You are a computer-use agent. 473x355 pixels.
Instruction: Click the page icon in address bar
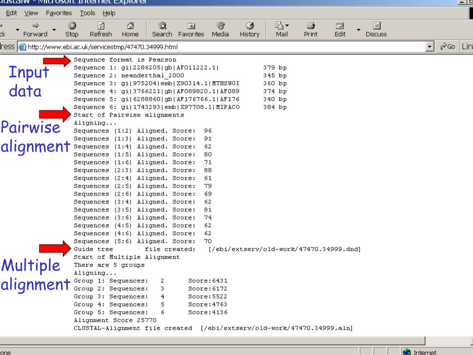coord(22,47)
